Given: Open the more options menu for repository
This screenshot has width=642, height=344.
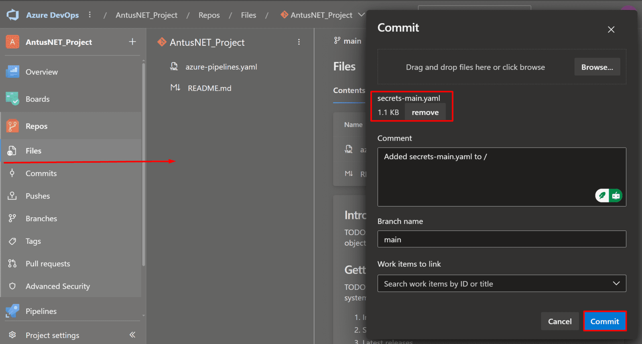Looking at the screenshot, I should pos(299,42).
